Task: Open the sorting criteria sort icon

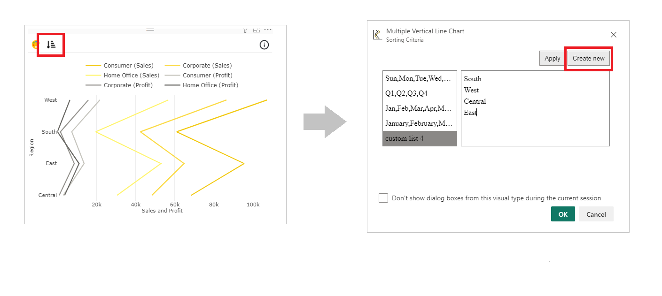Action: click(x=51, y=45)
